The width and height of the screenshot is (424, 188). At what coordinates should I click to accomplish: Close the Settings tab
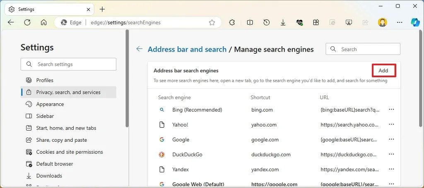(x=89, y=10)
